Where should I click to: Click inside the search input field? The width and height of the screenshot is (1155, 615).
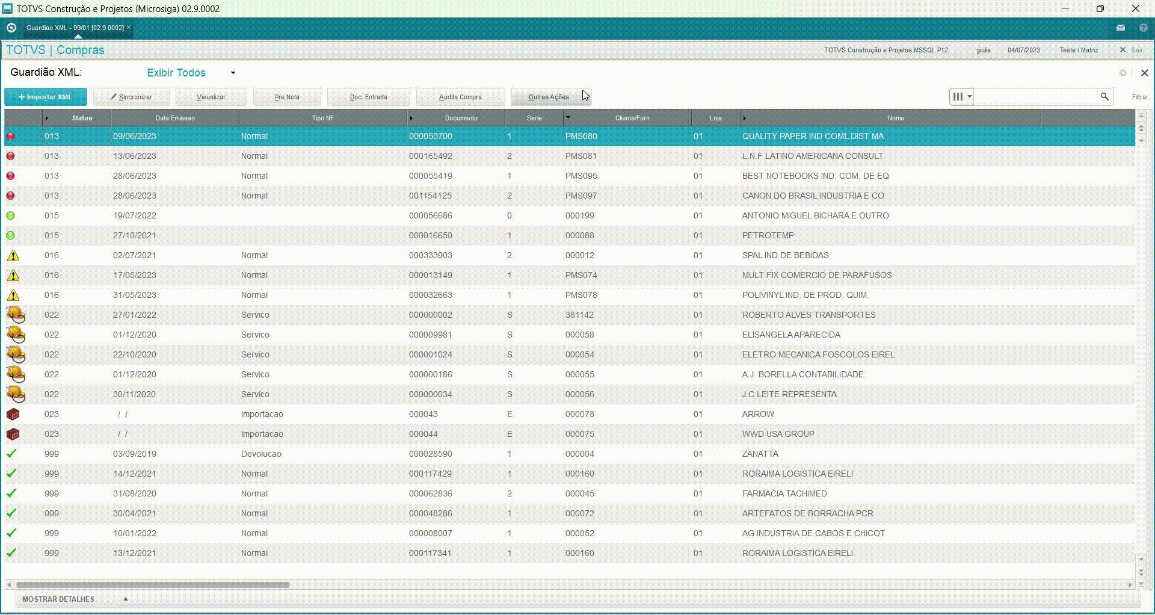tap(1036, 96)
